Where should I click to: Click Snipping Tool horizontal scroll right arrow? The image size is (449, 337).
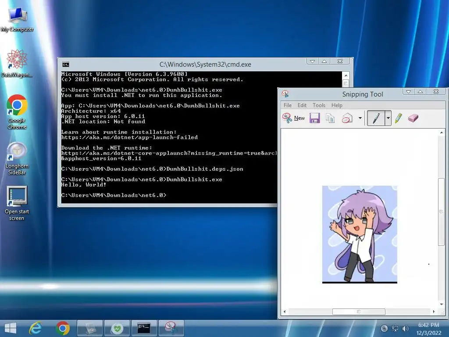tap(434, 312)
